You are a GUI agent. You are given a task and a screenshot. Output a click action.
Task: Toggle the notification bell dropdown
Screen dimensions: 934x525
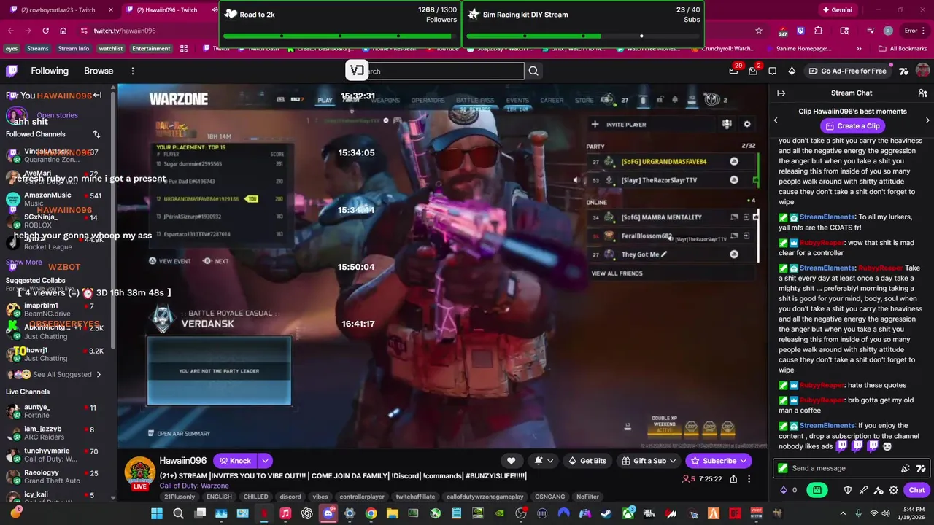point(544,461)
